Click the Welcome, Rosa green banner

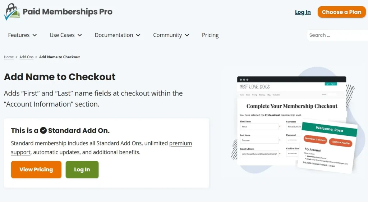(329, 129)
